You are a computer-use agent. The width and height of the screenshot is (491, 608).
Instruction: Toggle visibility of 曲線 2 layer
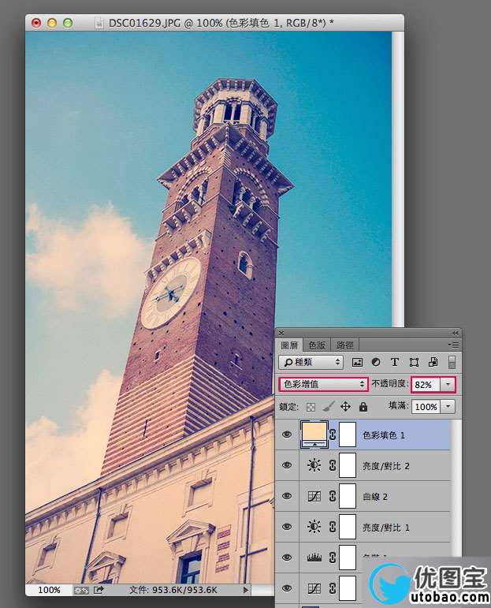point(287,496)
